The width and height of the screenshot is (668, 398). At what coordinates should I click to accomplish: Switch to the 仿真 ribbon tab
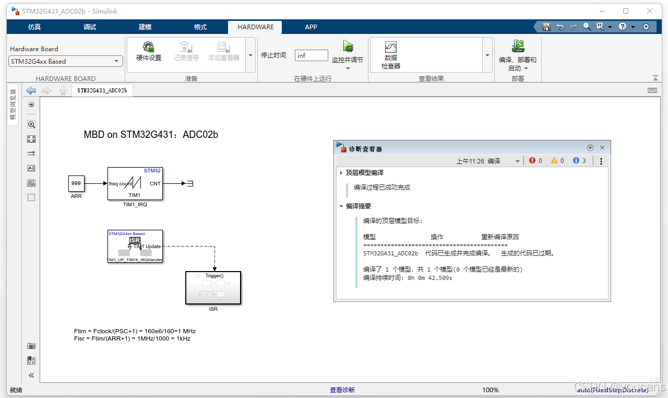click(x=34, y=27)
